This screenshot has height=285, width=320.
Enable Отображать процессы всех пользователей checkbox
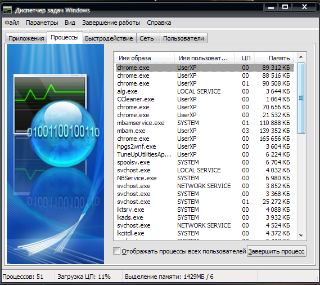coord(117,251)
